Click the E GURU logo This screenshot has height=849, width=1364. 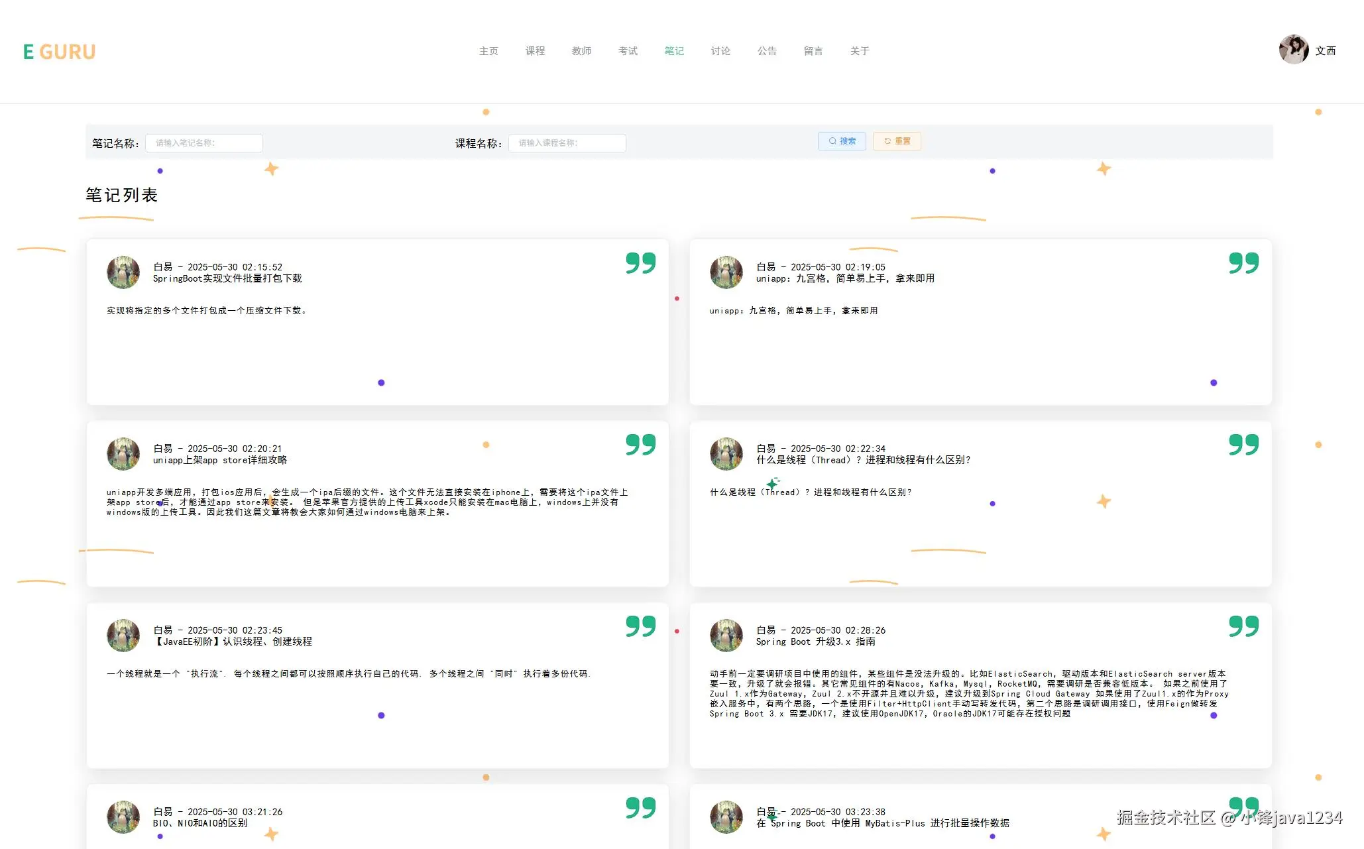59,52
